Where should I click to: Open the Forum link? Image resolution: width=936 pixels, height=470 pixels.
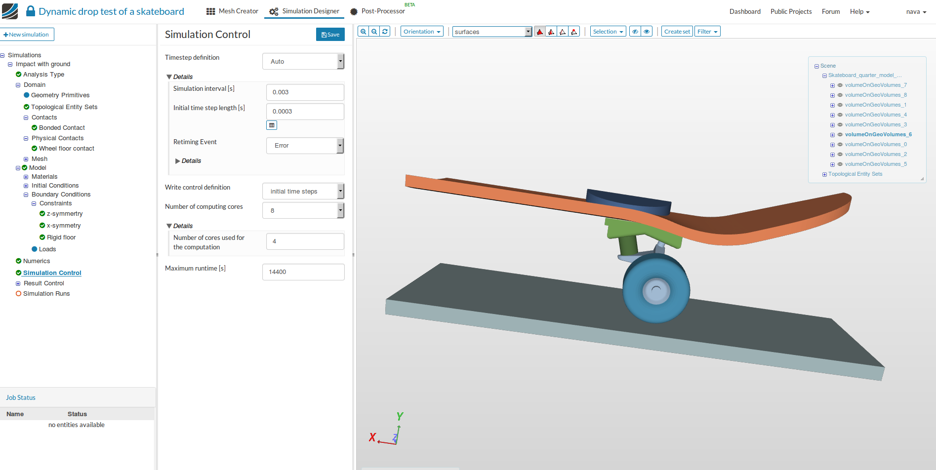pos(831,11)
